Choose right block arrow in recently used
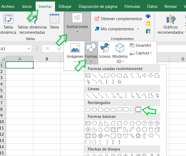The height and width of the screenshot is (156, 186). point(145,76)
